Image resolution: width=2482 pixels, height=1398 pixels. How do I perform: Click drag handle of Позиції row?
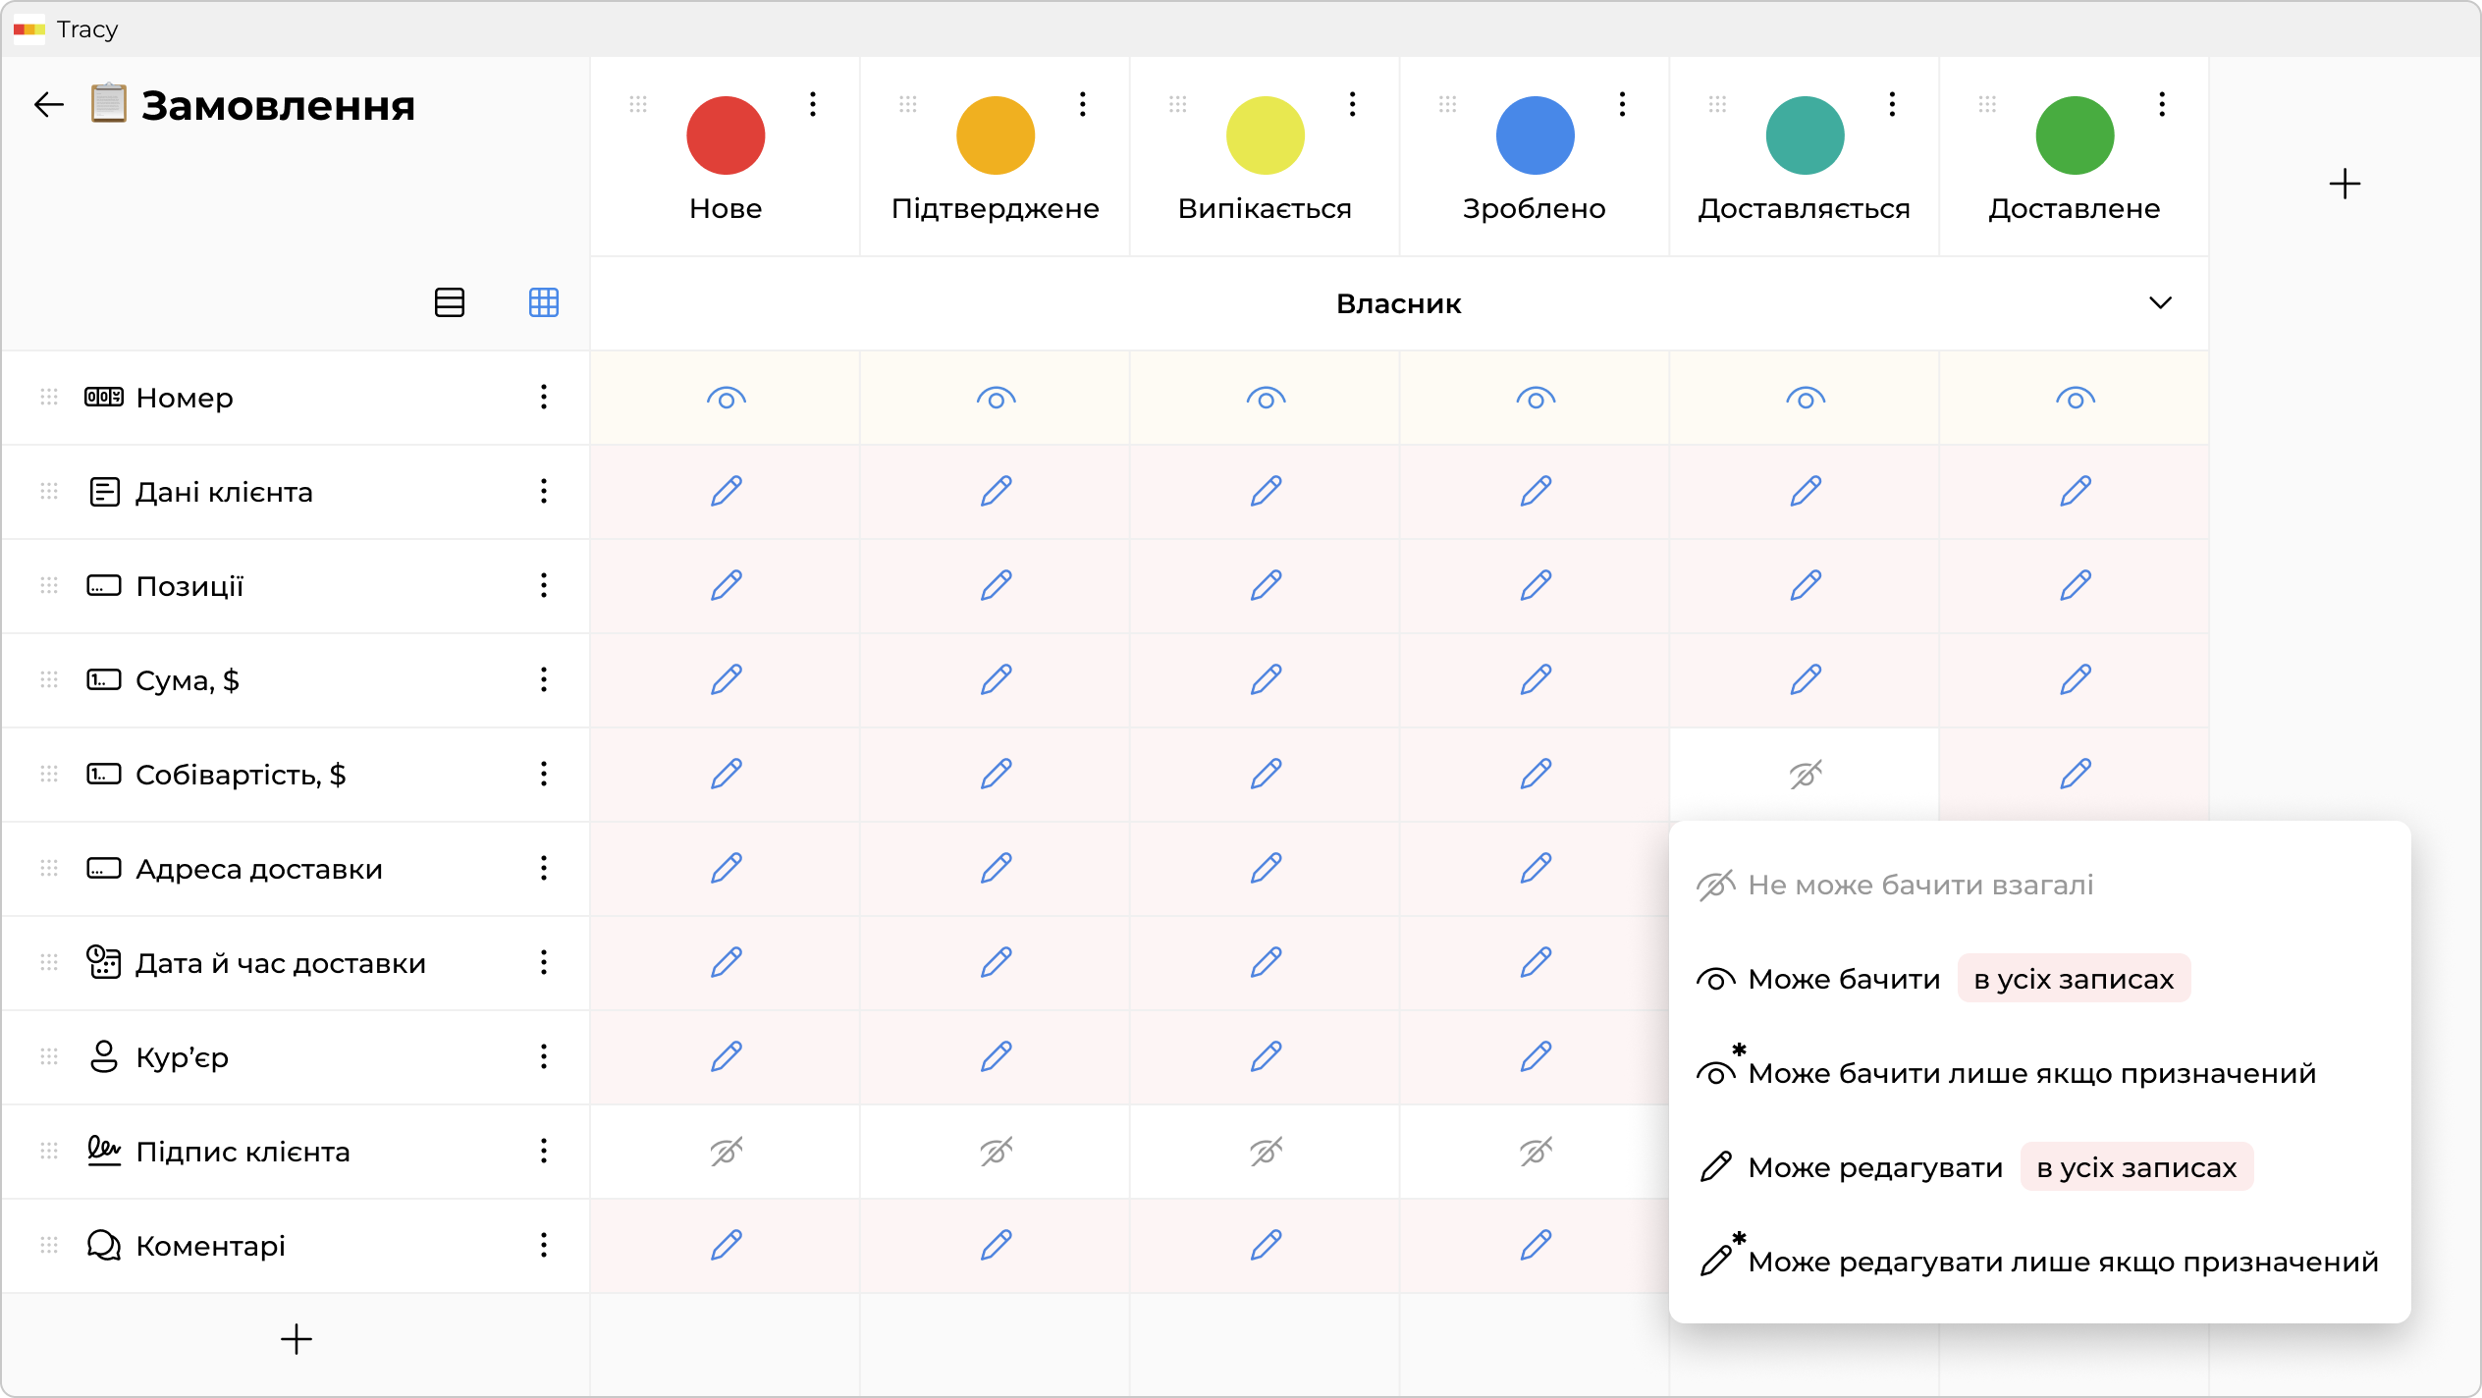click(x=49, y=586)
